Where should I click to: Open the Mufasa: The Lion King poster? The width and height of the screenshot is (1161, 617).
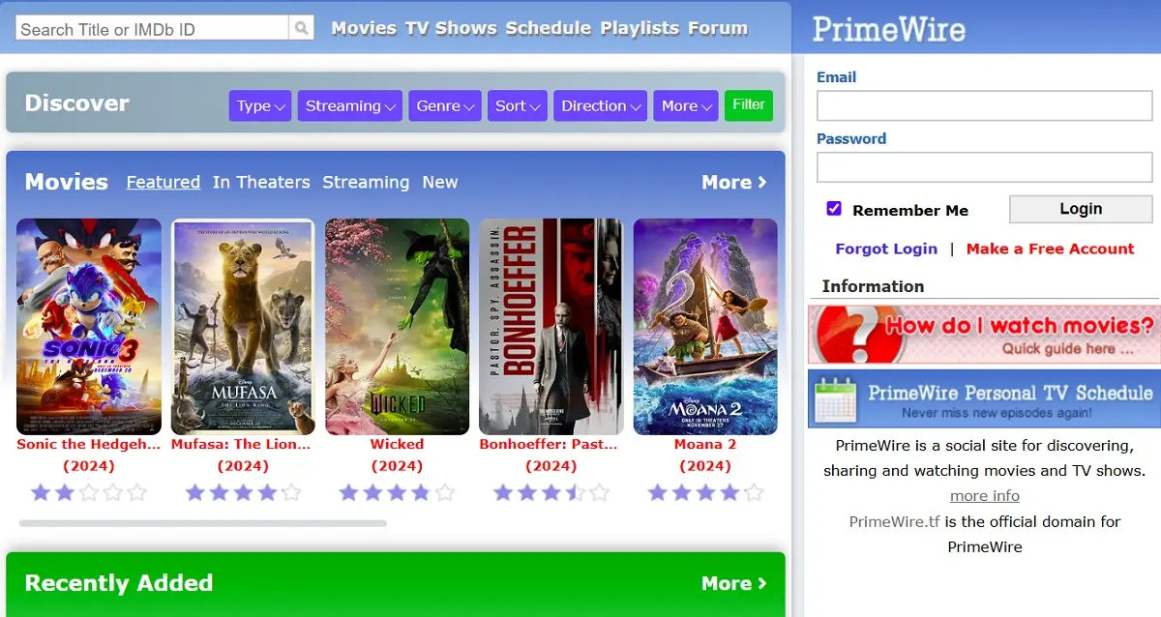242,327
